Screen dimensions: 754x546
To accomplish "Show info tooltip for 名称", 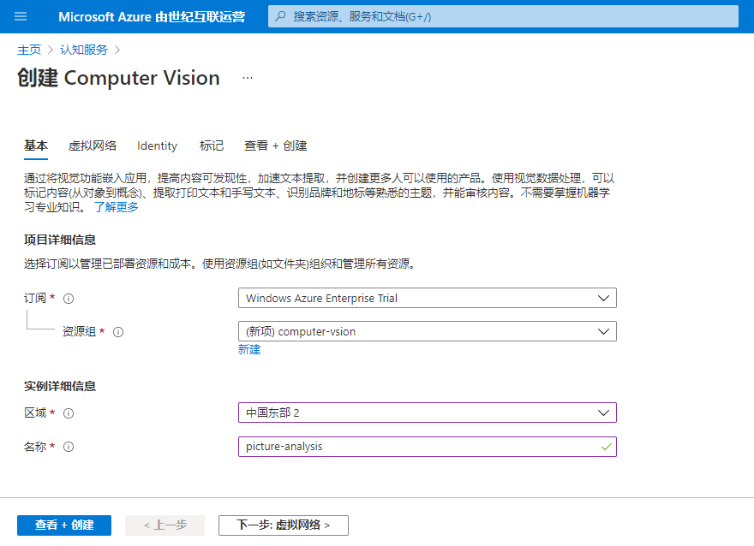I will pos(69,447).
